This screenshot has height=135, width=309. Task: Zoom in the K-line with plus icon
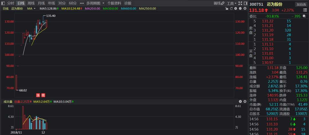(235, 9)
